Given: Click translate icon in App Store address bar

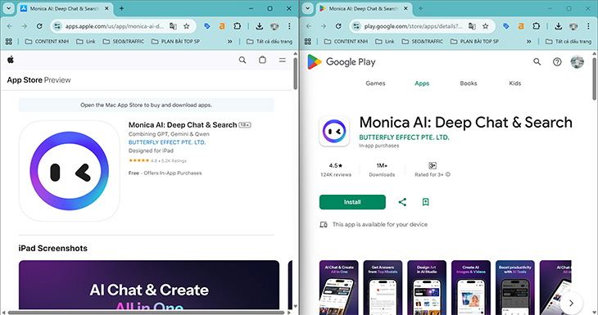Looking at the screenshot, I should tap(173, 26).
